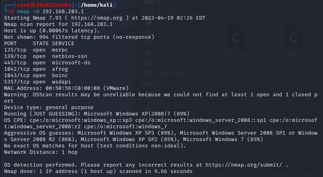The width and height of the screenshot is (323, 177).
Task: Select the 20202211mix.py file
Action: pyautogui.click(x=295, y=8)
